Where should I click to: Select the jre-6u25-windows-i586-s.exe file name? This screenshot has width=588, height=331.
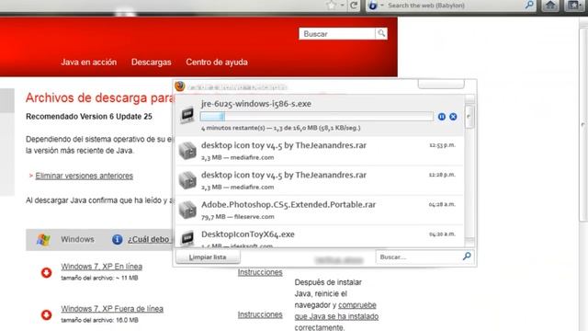click(256, 104)
